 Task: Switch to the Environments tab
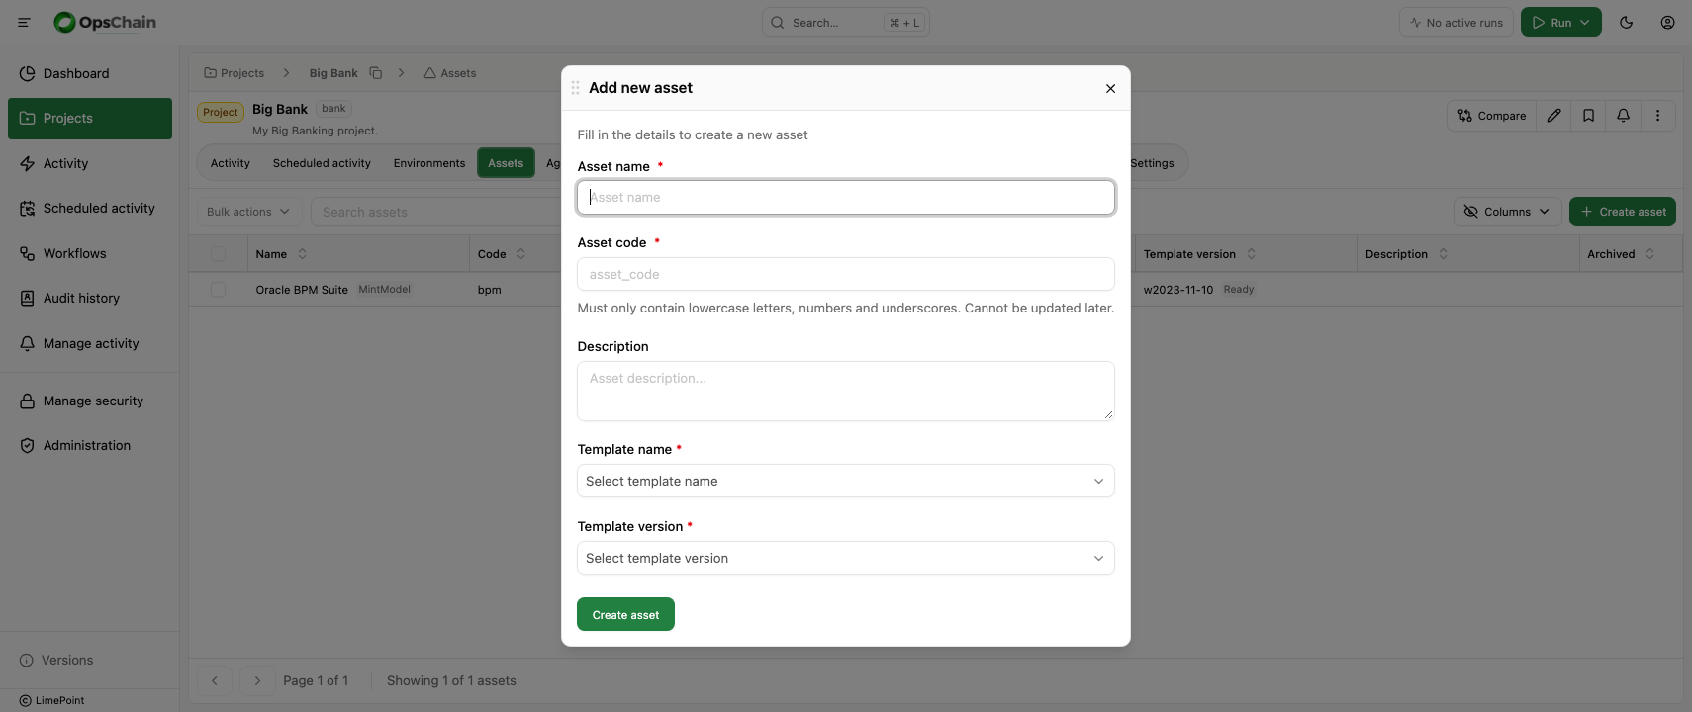(429, 163)
